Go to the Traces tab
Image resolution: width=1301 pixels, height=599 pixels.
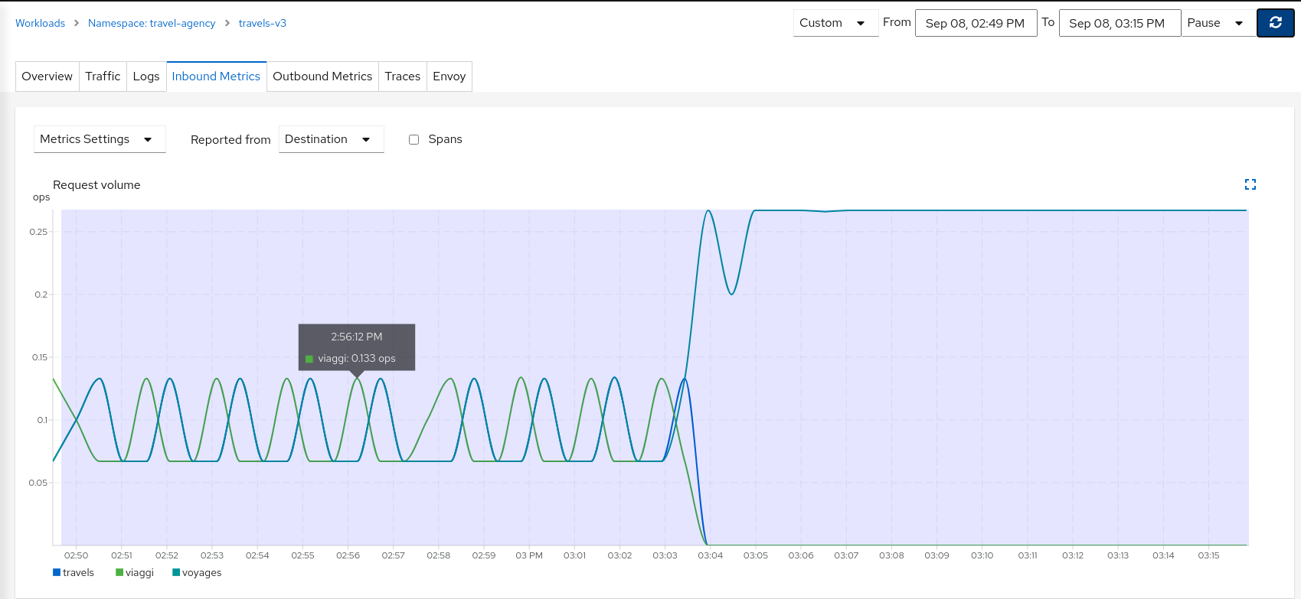[402, 77]
